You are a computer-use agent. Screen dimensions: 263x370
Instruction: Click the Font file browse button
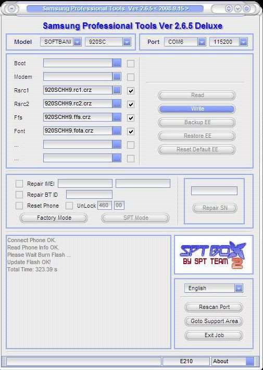point(117,131)
